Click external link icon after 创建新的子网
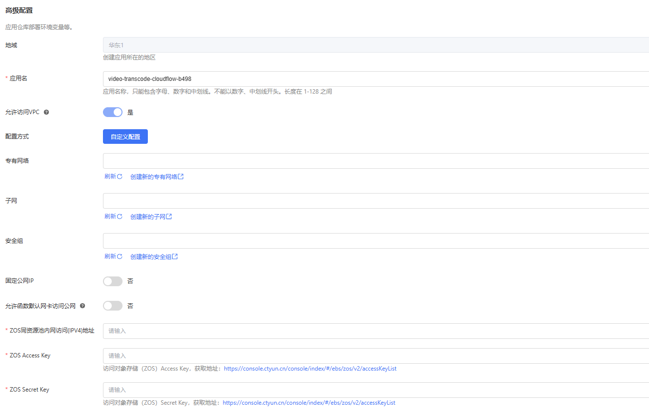649x412 pixels. click(x=169, y=216)
